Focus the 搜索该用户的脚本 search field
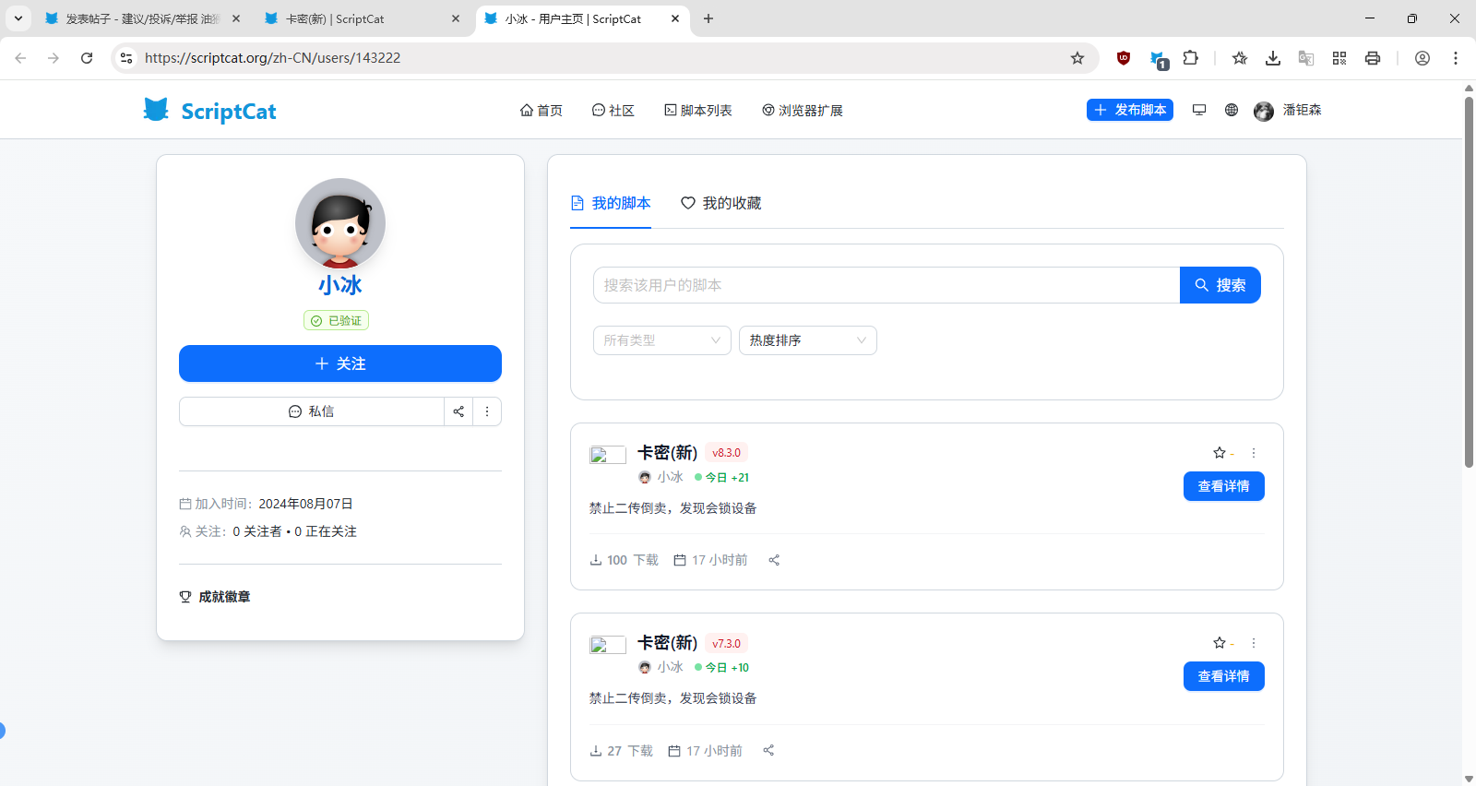The height and width of the screenshot is (786, 1476). pyautogui.click(x=887, y=285)
